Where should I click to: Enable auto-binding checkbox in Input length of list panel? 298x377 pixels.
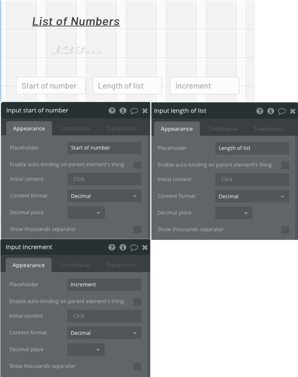click(285, 165)
